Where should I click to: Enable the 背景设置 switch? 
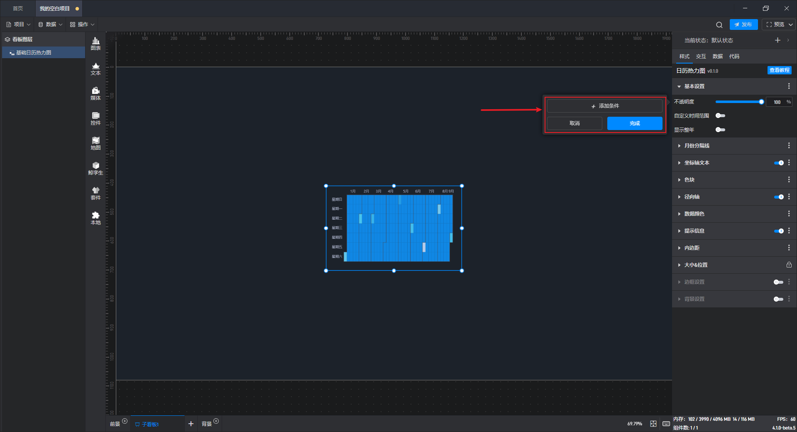(x=778, y=299)
